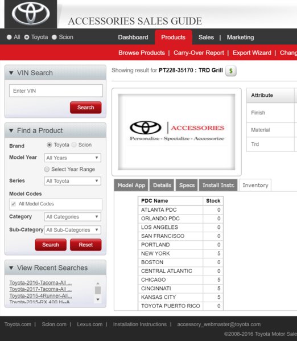
Task: Open the Series dropdown
Action: [72, 181]
